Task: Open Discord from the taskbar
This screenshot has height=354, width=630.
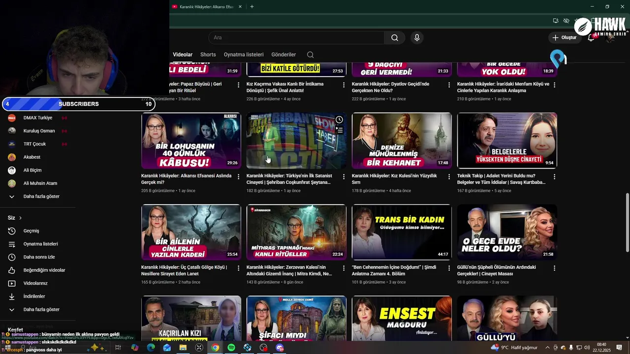Action: [280, 348]
